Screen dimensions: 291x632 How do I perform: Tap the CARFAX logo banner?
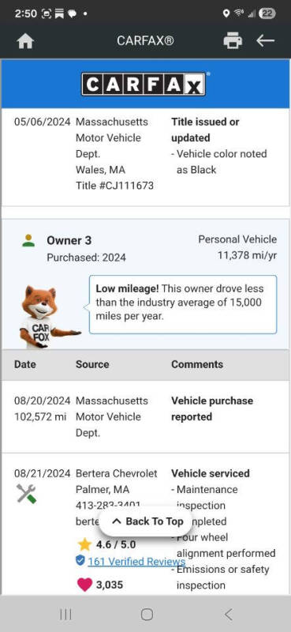145,84
